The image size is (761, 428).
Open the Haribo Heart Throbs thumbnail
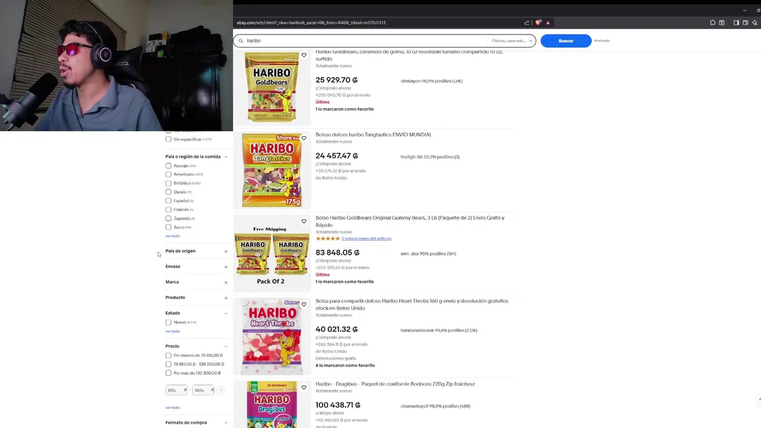click(x=272, y=336)
